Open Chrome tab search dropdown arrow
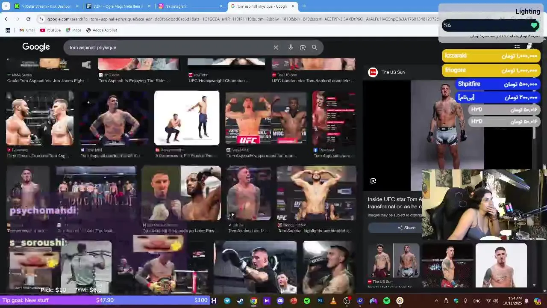The height and width of the screenshot is (308, 547). [6, 6]
